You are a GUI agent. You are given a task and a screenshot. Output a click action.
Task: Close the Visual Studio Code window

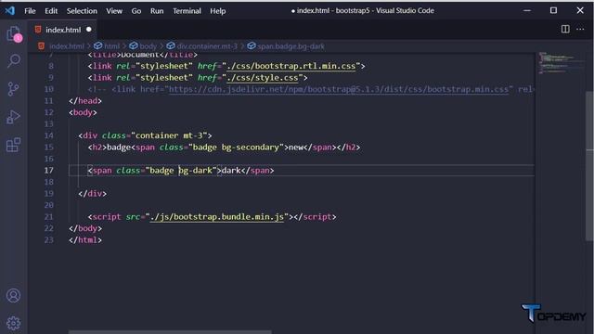(x=580, y=10)
